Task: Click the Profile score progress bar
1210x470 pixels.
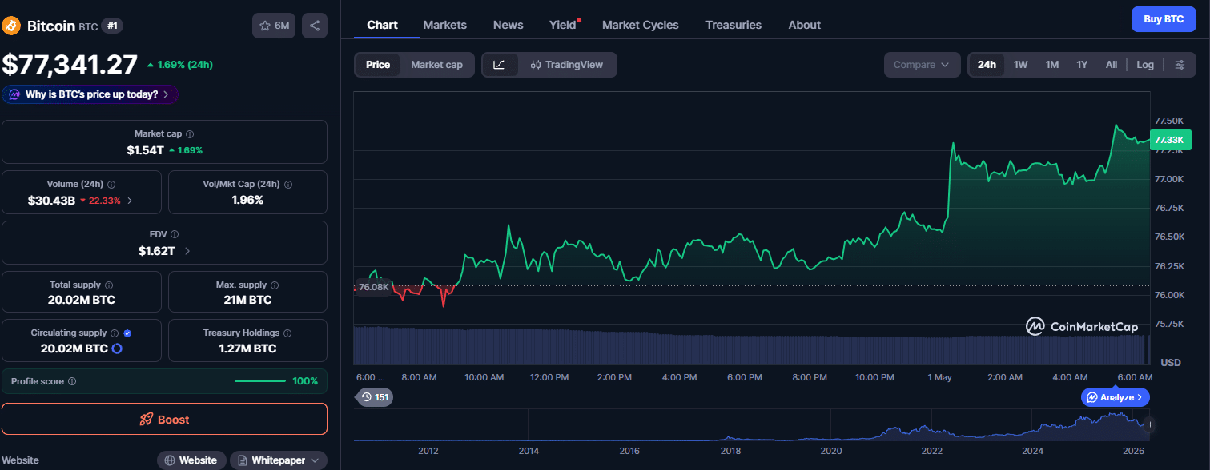Action: (x=260, y=381)
